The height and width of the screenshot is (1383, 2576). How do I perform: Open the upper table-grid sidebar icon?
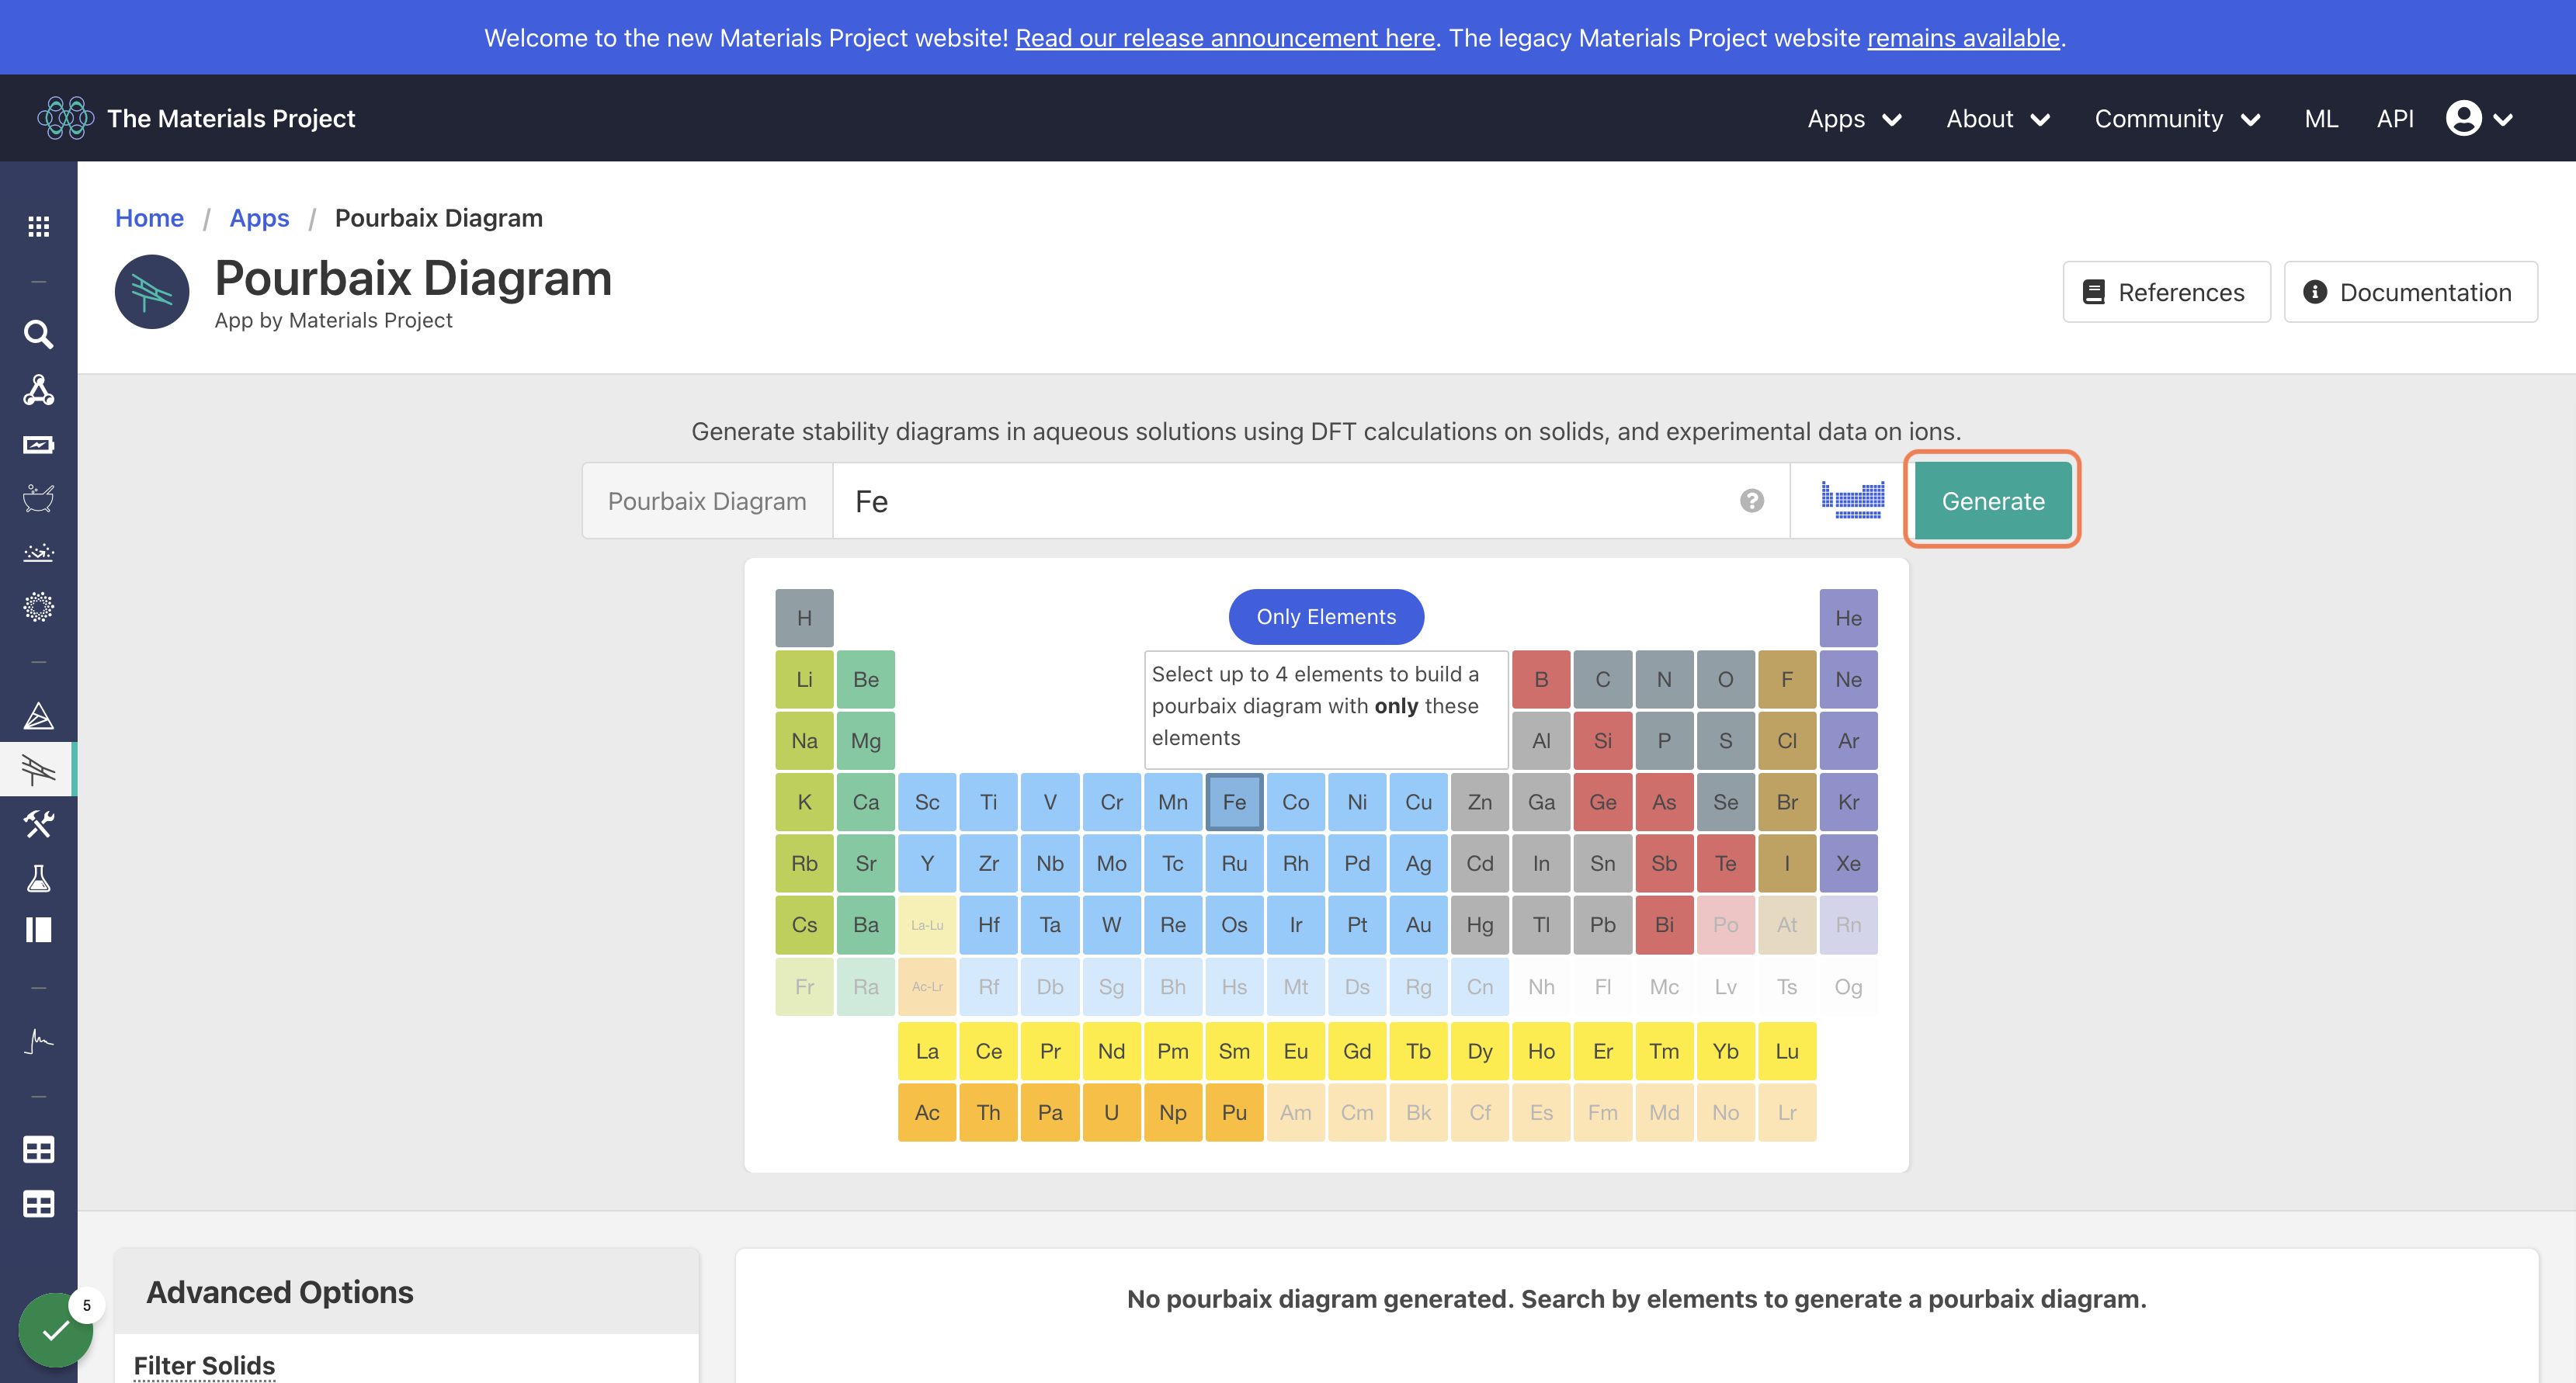click(x=38, y=1150)
